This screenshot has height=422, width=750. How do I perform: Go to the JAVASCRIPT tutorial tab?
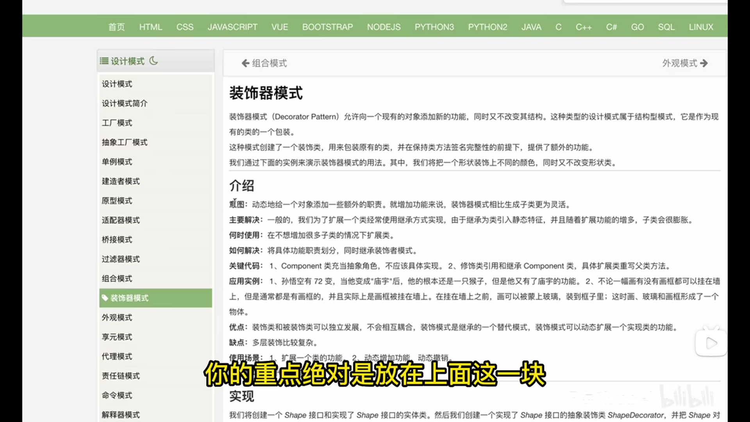coord(232,27)
